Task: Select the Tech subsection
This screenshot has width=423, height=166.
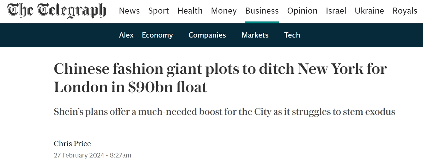Action: (292, 35)
